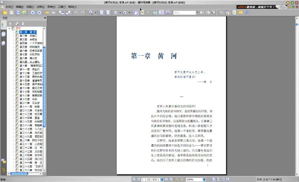Switch to facing pages layout

click(x=223, y=180)
